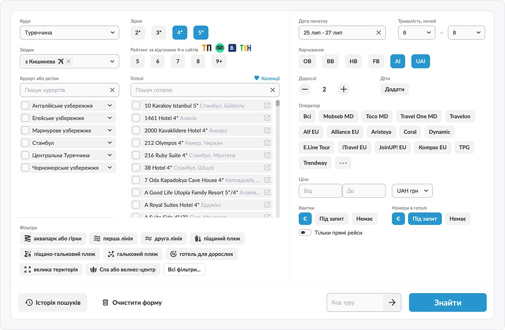505x330 pixels.
Task: Click the trash icon beside Очистити форму
Action: [x=105, y=302]
